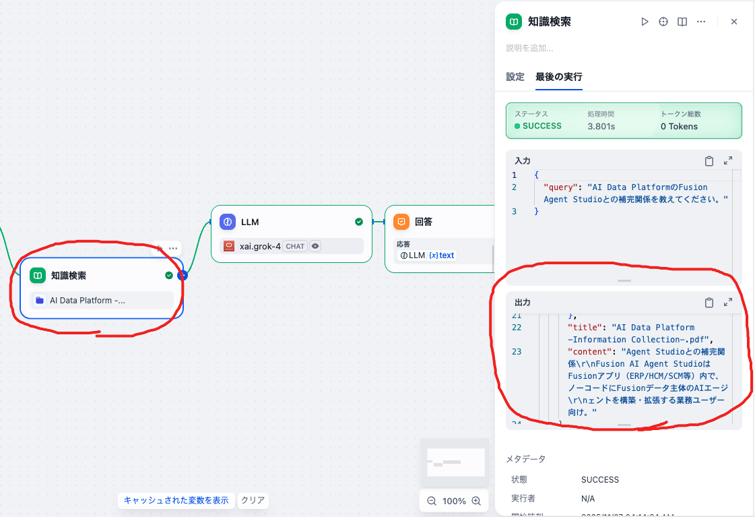Click the AI Data Platform dataset folder icon
Viewport: 755px width, 517px height.
pyautogui.click(x=40, y=300)
